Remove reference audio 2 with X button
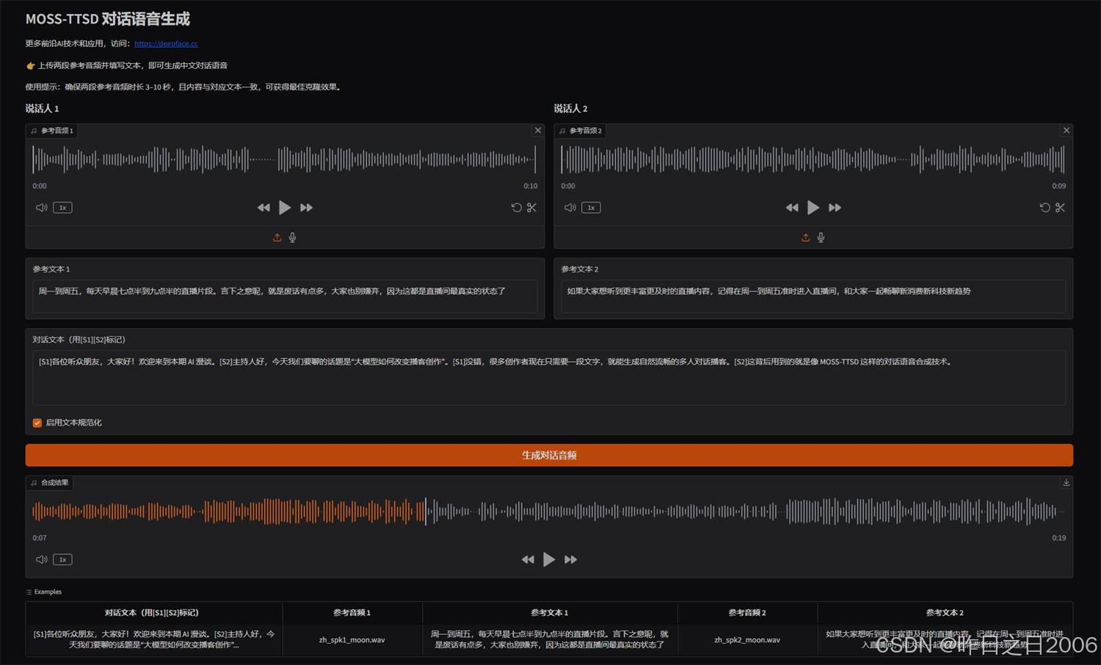 point(1067,131)
